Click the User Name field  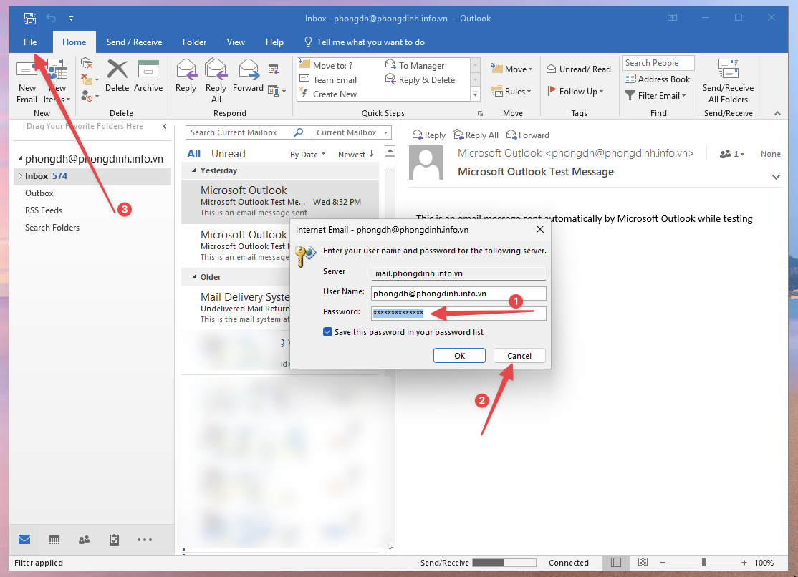pyautogui.click(x=458, y=294)
